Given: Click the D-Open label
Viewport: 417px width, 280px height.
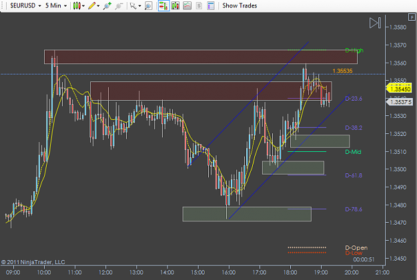Looking at the screenshot, I should click(x=356, y=247).
